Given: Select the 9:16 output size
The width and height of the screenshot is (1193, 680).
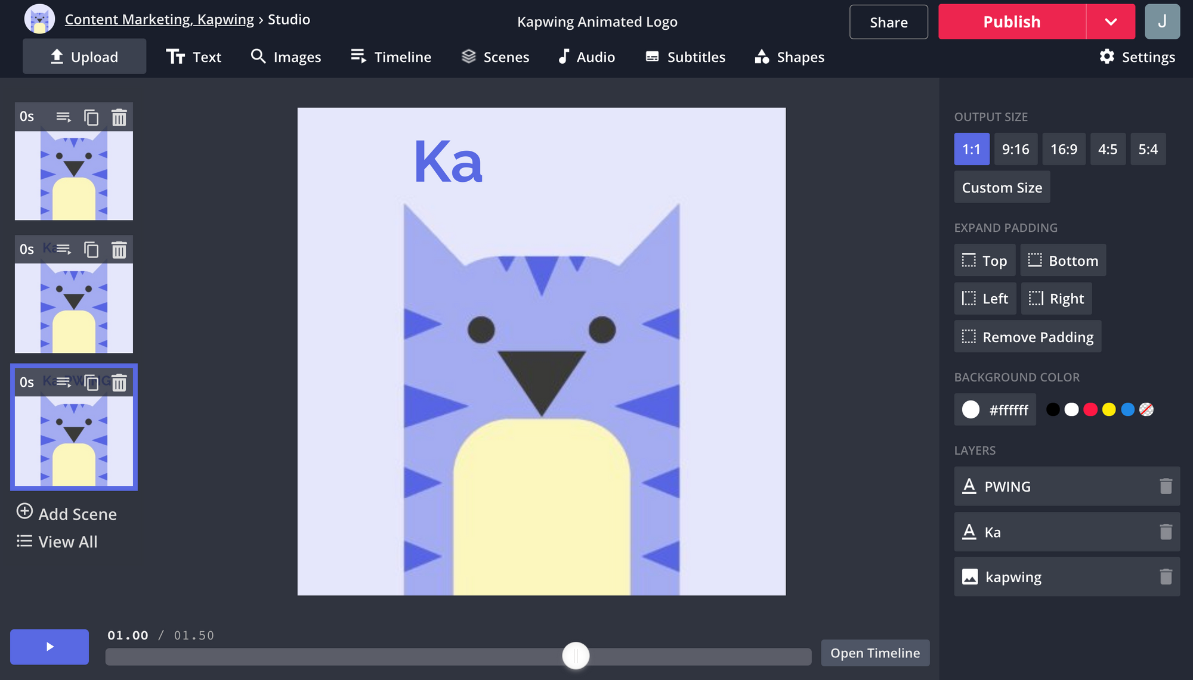Looking at the screenshot, I should (x=1015, y=149).
